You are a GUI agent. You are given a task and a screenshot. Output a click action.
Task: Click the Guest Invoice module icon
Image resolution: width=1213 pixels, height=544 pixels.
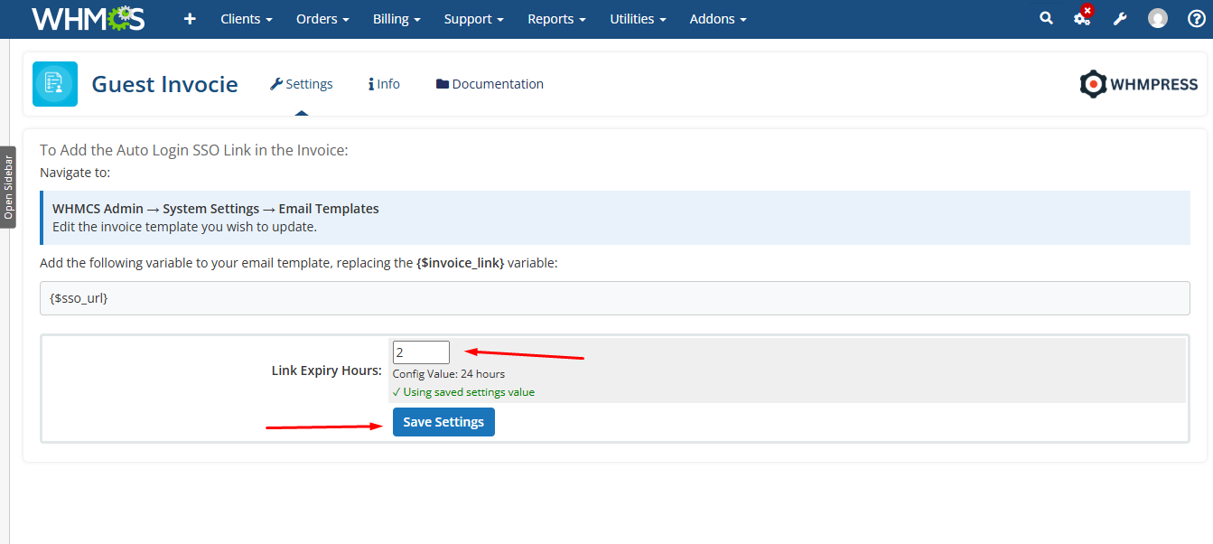(x=55, y=84)
